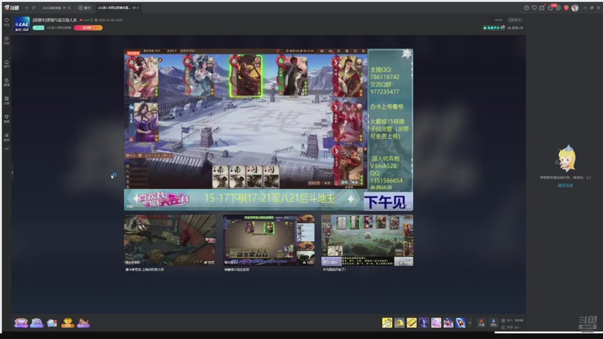Open the tab with the circle icon
603x339 pixels.
tap(84, 8)
